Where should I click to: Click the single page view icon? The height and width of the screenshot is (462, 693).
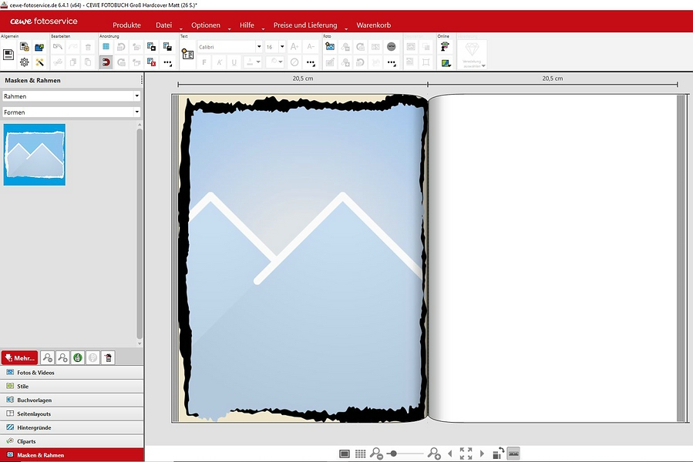345,454
